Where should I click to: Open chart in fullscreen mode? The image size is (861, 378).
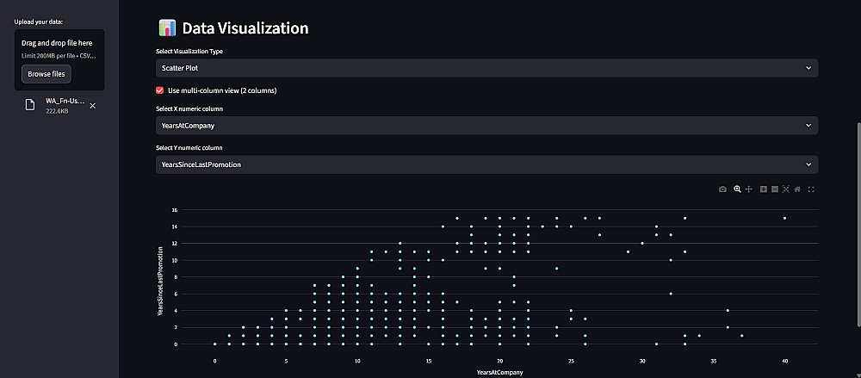tap(811, 189)
